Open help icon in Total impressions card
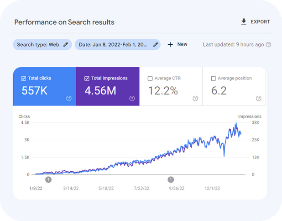 (132, 98)
